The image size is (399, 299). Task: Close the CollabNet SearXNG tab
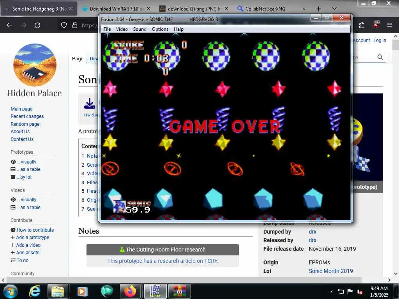[304, 9]
